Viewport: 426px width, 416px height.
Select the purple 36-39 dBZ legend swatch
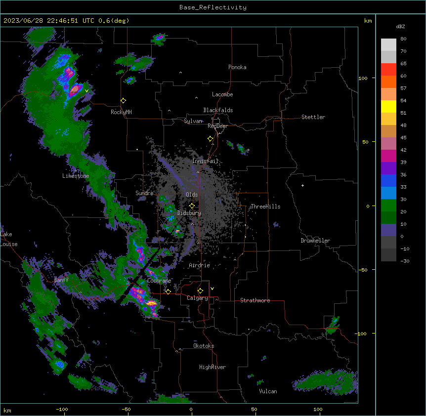(388, 168)
